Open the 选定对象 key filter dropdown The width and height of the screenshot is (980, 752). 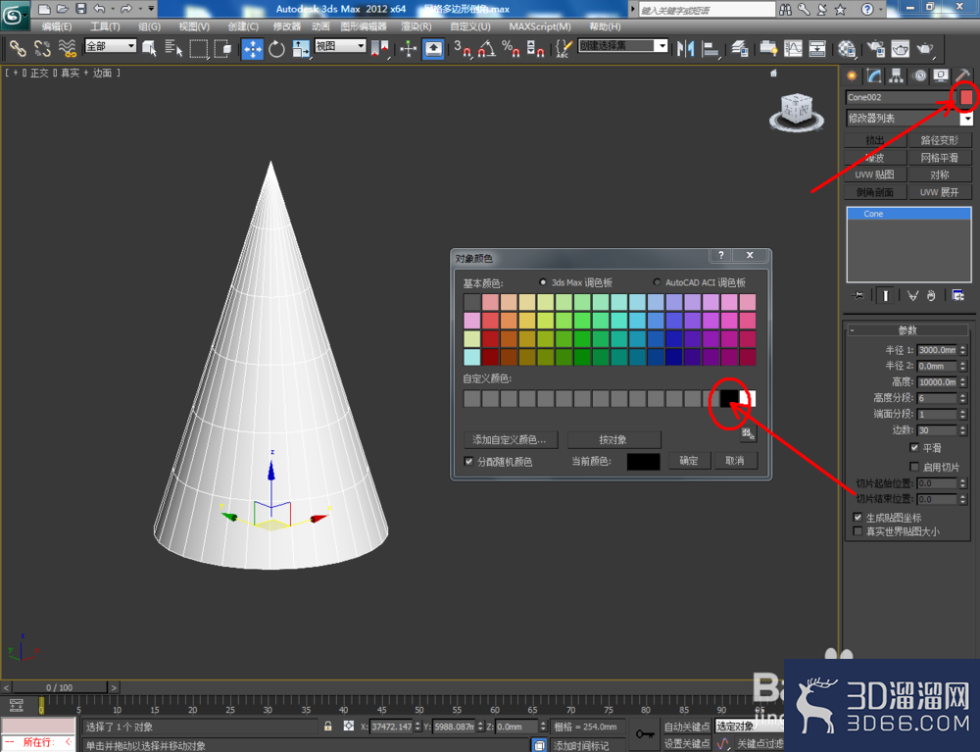pos(749,727)
